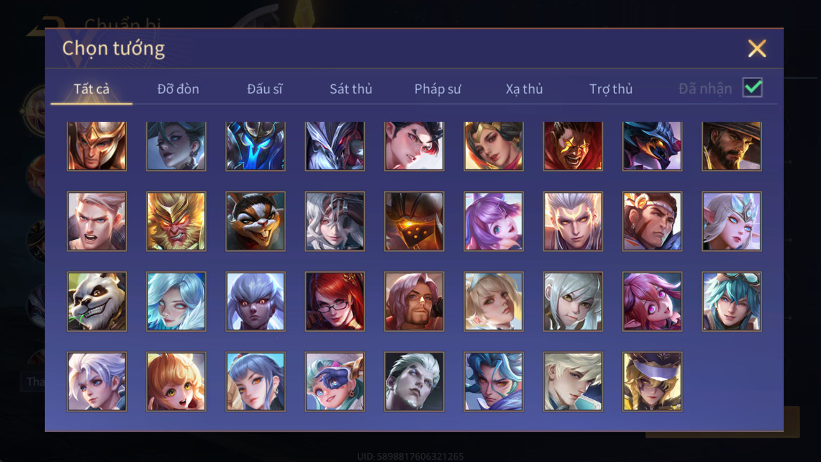This screenshot has height=462, width=821.
Task: Select the hero with purple captain hat
Action: (x=652, y=381)
